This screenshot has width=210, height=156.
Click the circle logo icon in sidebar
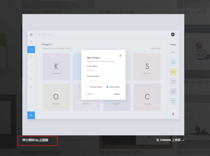31,34
